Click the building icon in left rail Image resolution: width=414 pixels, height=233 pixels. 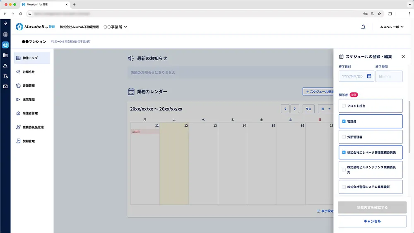click(5, 55)
